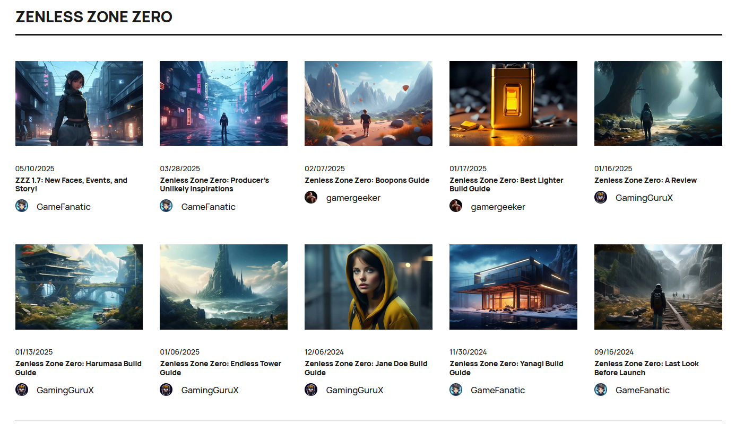
Task: Open 'Best Lighter Build Guide' article title
Action: pos(506,184)
